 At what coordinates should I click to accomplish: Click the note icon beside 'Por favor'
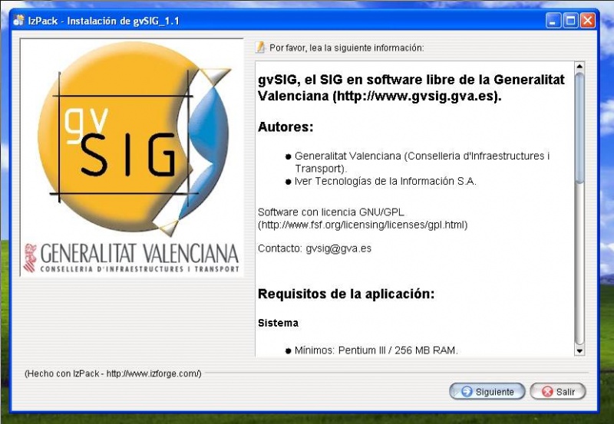[x=261, y=48]
